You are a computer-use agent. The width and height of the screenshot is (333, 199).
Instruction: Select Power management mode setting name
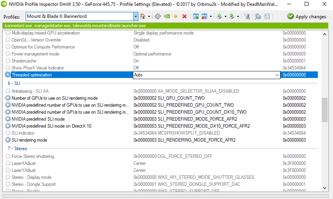coord(35,54)
